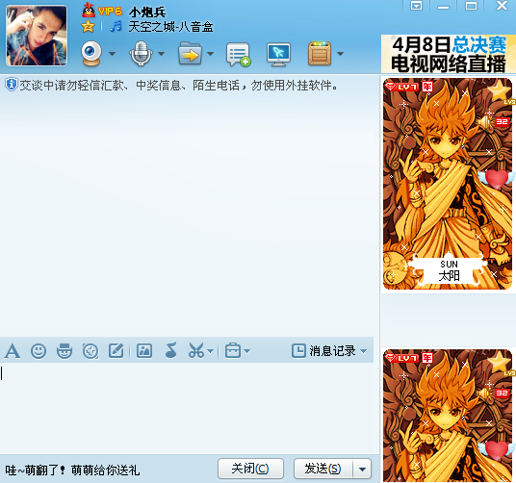516x483 pixels.
Task: Open the video call options arrow
Action: coord(113,54)
